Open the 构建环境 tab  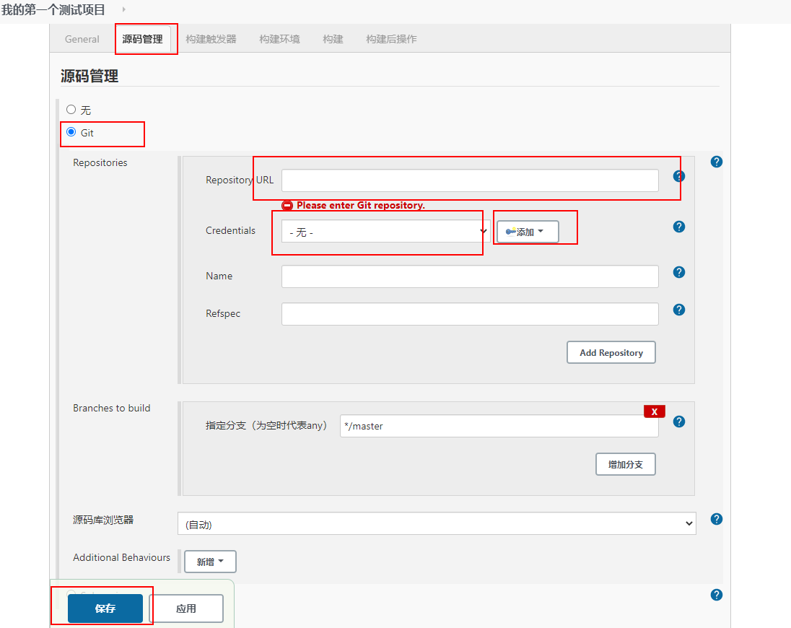click(279, 39)
